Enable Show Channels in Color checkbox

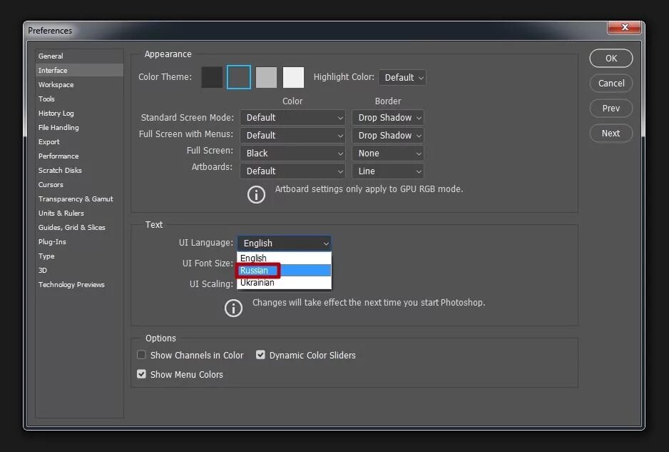141,355
